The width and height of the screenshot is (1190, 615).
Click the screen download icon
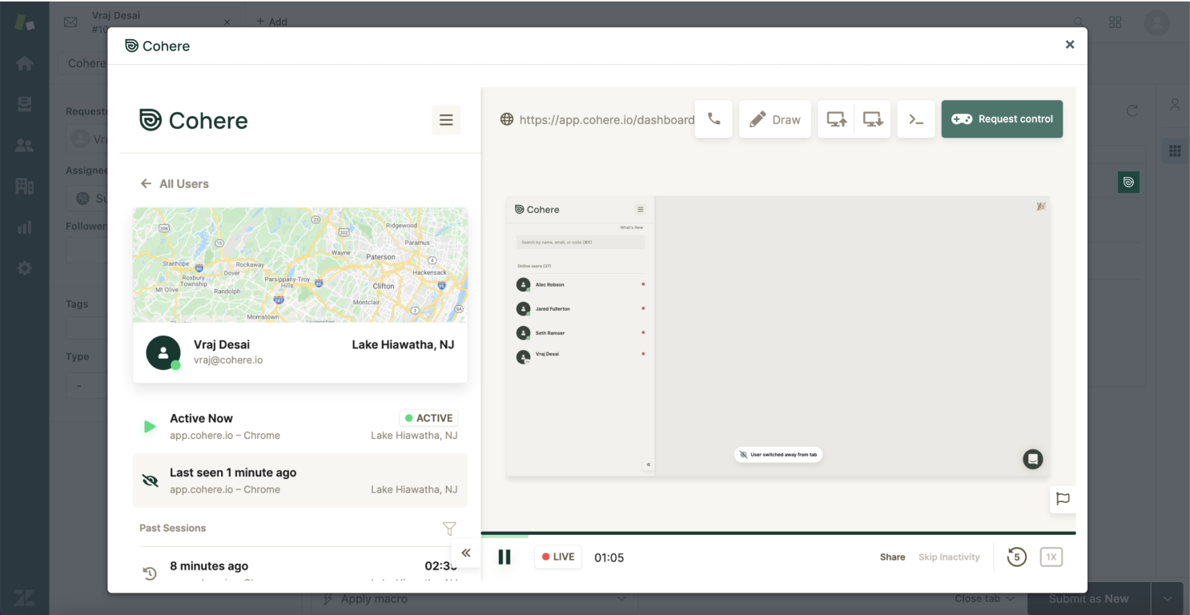(x=873, y=119)
